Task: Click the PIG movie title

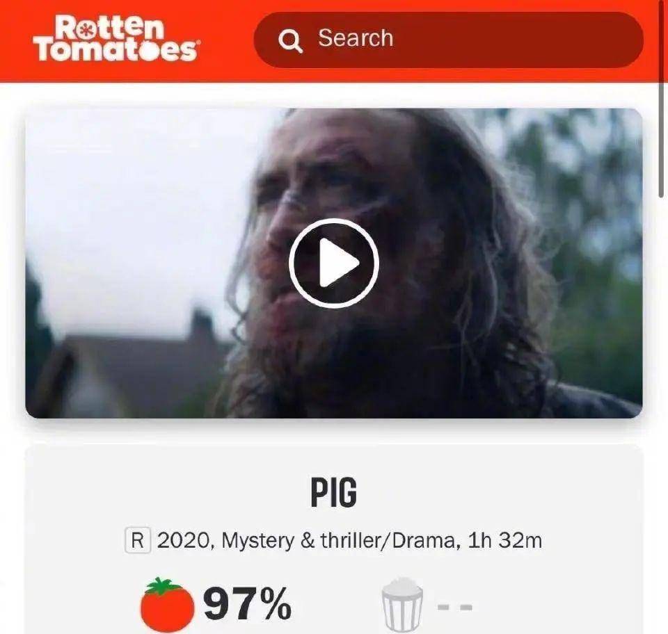Action: [333, 492]
